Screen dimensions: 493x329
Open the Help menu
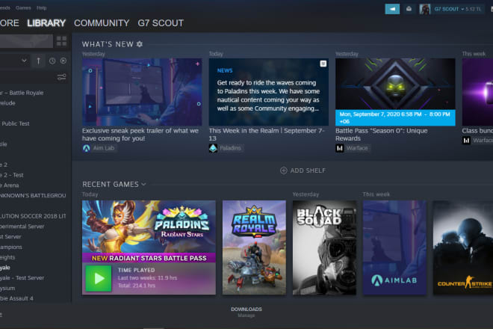(42, 8)
